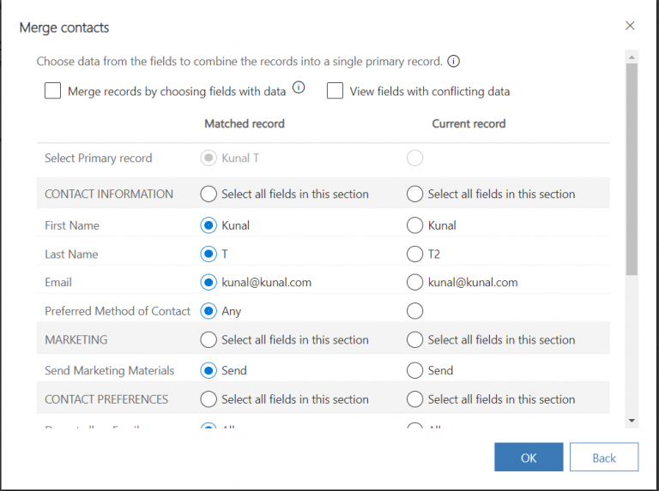Click the OK button to confirm merge
This screenshot has width=659, height=491.
[529, 458]
